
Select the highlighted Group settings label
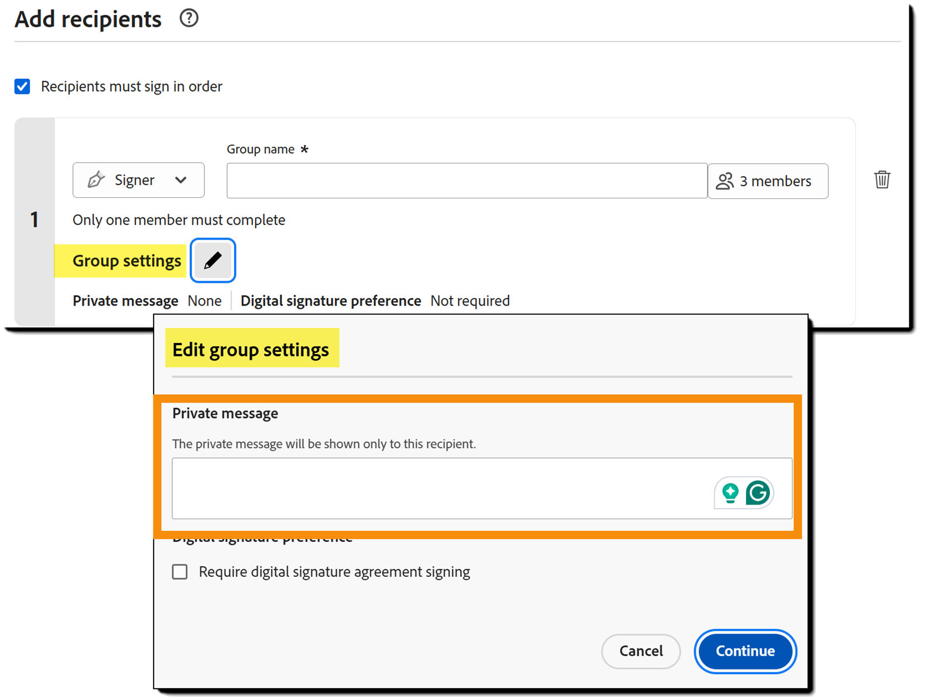coord(126,261)
